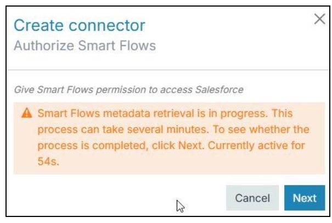Click the Create connector heading

point(80,25)
